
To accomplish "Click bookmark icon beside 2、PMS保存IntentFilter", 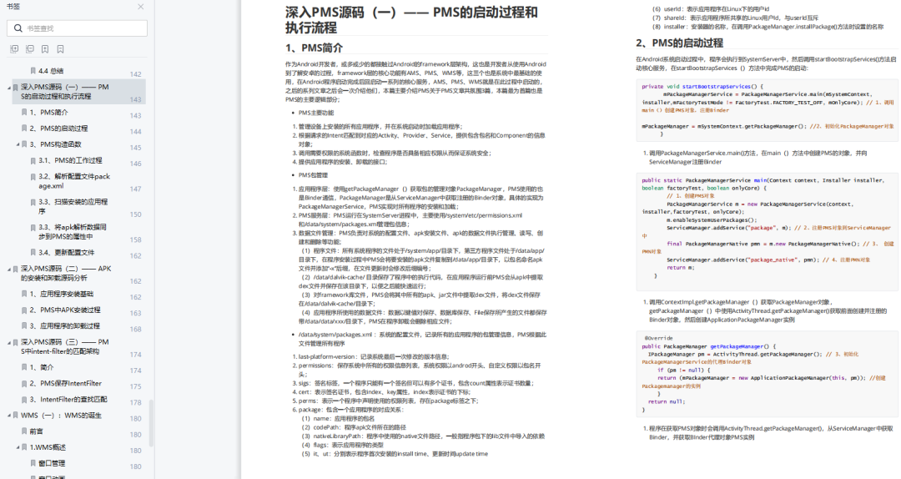I will point(24,384).
